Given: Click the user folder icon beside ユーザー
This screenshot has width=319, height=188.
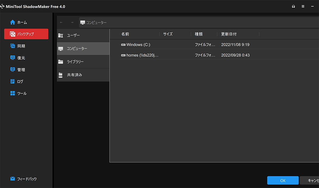Looking at the screenshot, I should 61,35.
